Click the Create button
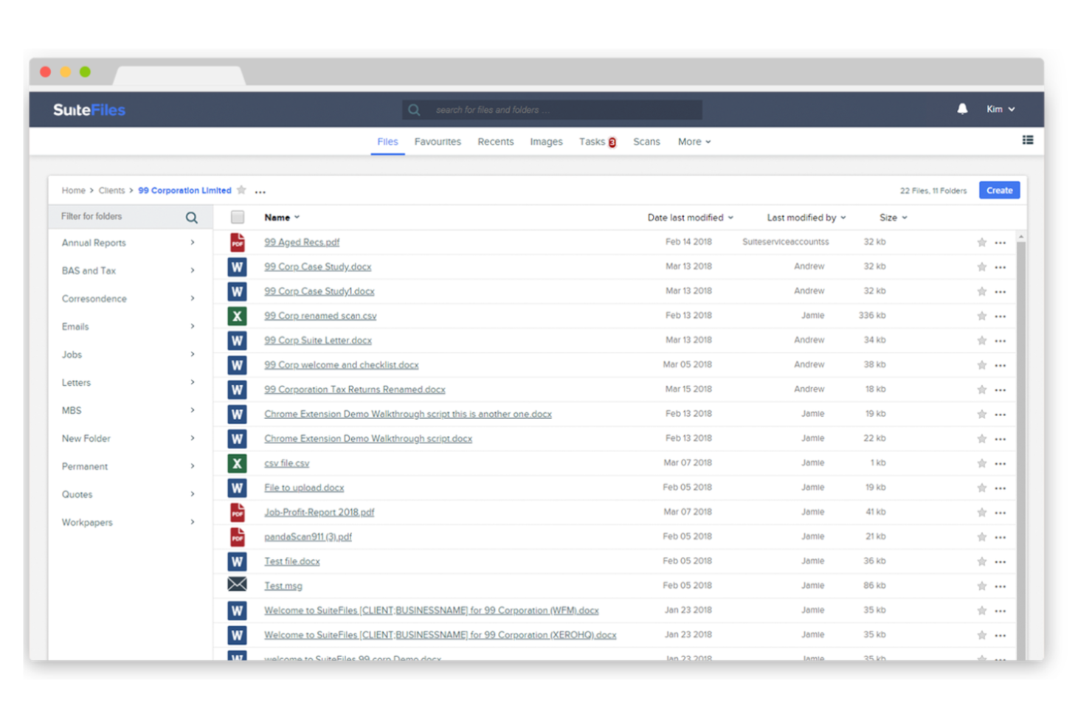The image size is (1092, 728). (999, 190)
